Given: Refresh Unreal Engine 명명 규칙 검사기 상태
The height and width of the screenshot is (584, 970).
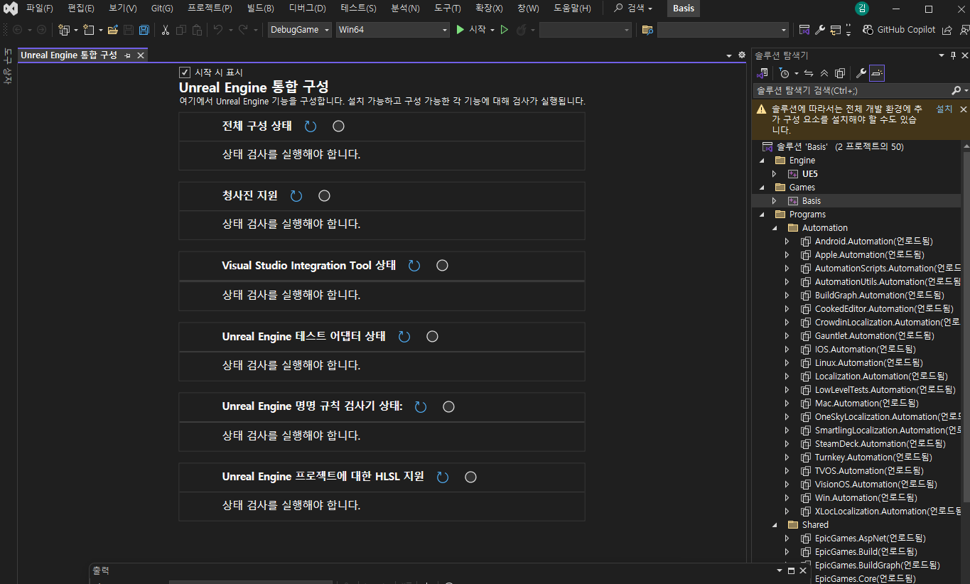Looking at the screenshot, I should tap(421, 407).
